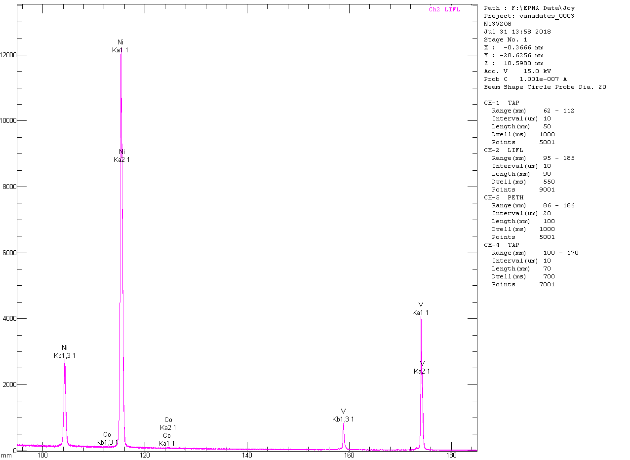The image size is (630, 460).
Task: Click the V Ka1 1 peak label
Action: (x=421, y=308)
